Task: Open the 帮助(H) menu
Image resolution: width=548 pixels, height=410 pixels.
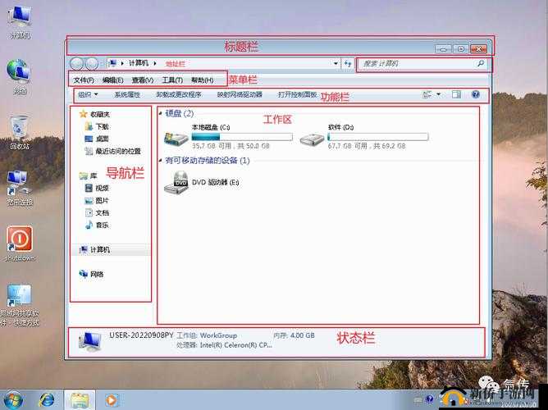Action: (x=203, y=80)
